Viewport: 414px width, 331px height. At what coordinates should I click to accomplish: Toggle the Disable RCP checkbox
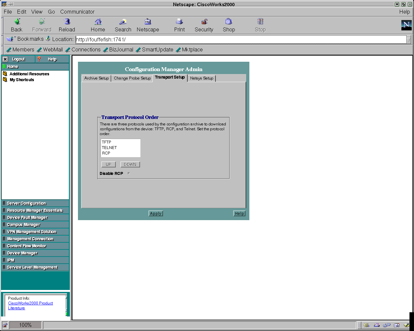129,173
